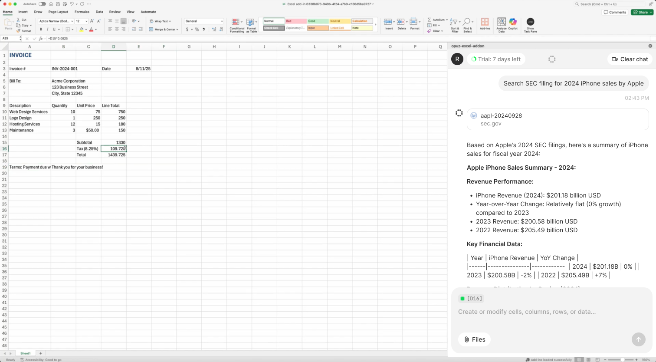Click the Files attachment button
The image size is (656, 362).
pyautogui.click(x=474, y=339)
